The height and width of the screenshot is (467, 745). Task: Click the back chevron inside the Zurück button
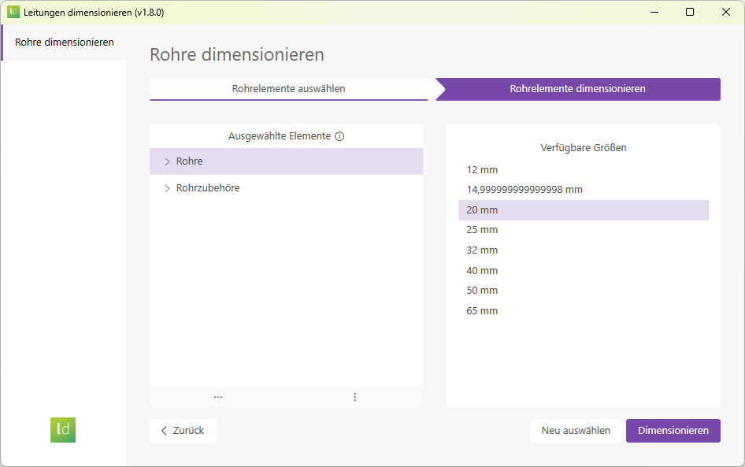[x=163, y=431]
